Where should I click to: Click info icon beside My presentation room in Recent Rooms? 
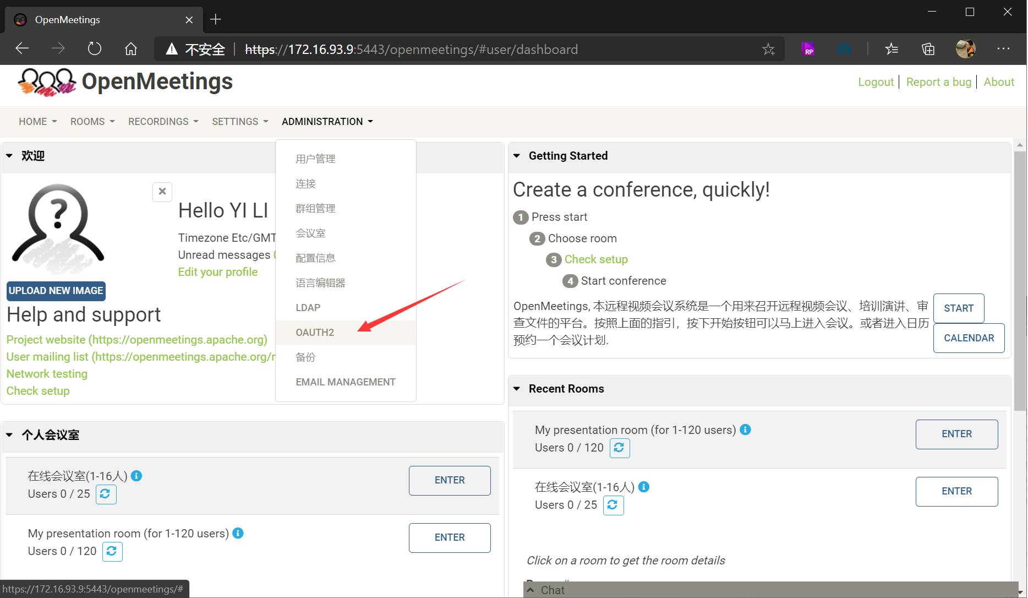pos(745,430)
